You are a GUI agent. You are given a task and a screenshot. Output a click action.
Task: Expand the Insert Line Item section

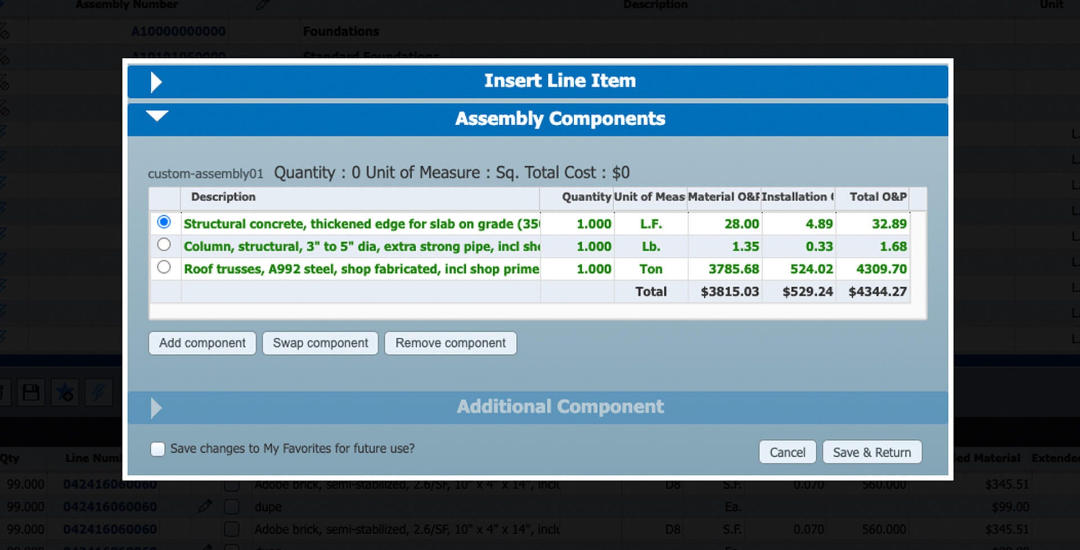coord(537,81)
